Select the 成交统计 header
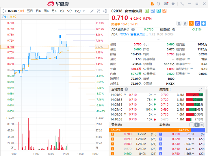 pos(165,89)
